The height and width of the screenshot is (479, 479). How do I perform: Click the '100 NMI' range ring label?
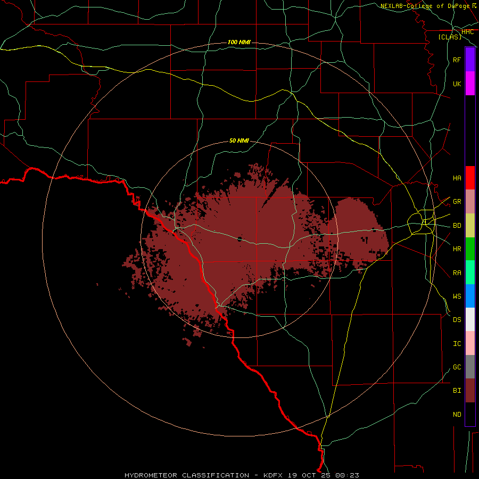pyautogui.click(x=239, y=42)
